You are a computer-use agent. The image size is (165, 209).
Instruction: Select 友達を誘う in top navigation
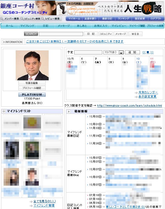(90, 19)
